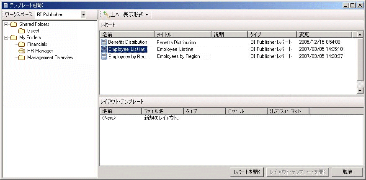Click the Up (上へ) folder icon
Image resolution: width=366 pixels, height=180 pixels.
(107, 15)
